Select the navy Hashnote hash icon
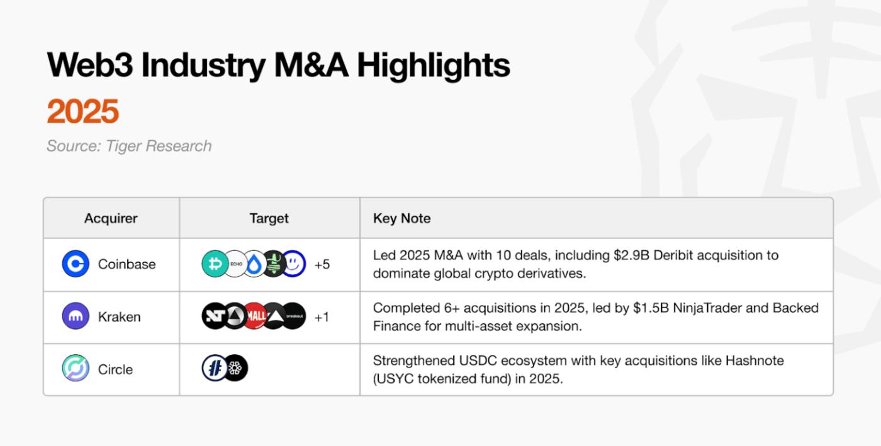 click(x=214, y=369)
